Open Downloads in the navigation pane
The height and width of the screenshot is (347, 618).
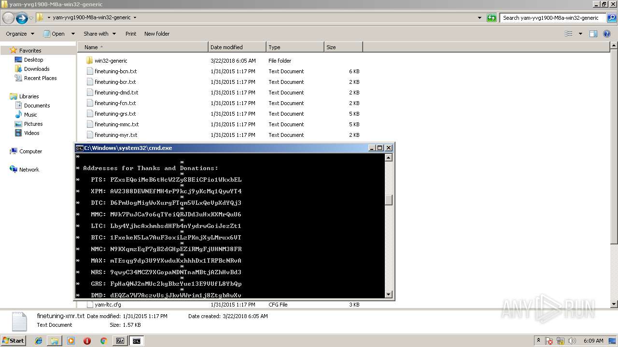[x=37, y=69]
